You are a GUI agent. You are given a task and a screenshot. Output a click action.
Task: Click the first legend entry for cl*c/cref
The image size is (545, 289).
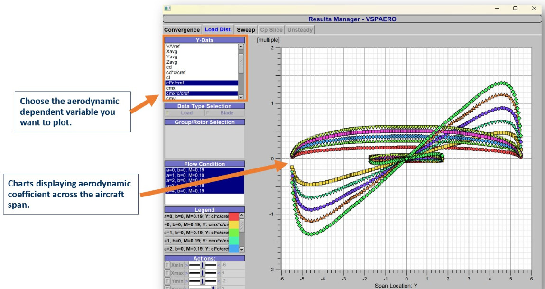point(196,216)
